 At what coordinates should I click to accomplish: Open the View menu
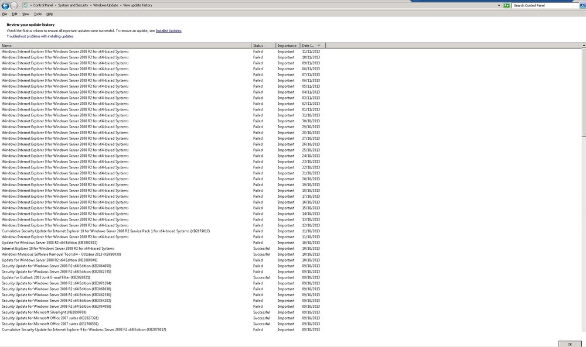[26, 14]
